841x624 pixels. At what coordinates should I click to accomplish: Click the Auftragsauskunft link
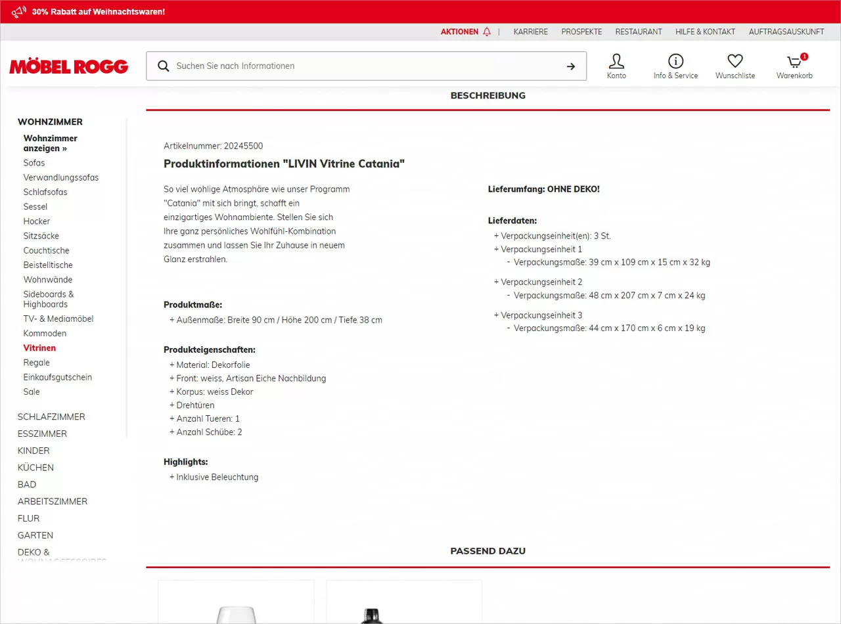point(786,32)
